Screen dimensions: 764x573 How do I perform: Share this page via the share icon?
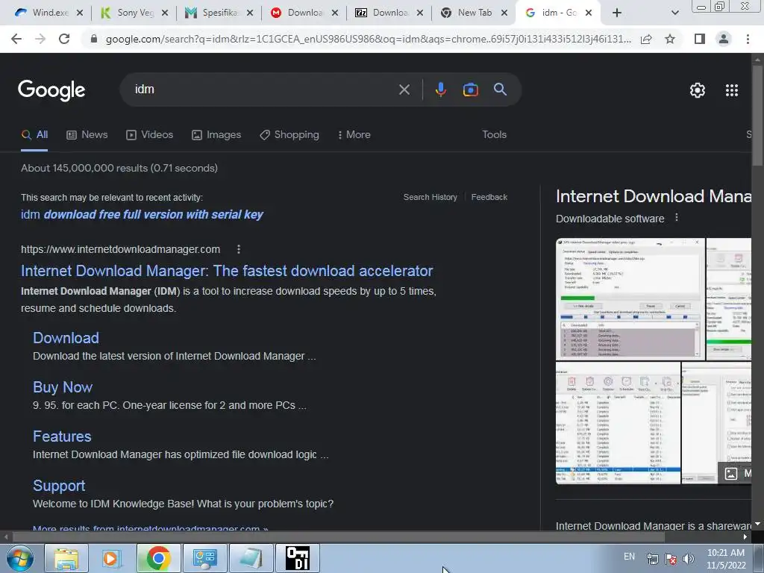[x=646, y=39]
